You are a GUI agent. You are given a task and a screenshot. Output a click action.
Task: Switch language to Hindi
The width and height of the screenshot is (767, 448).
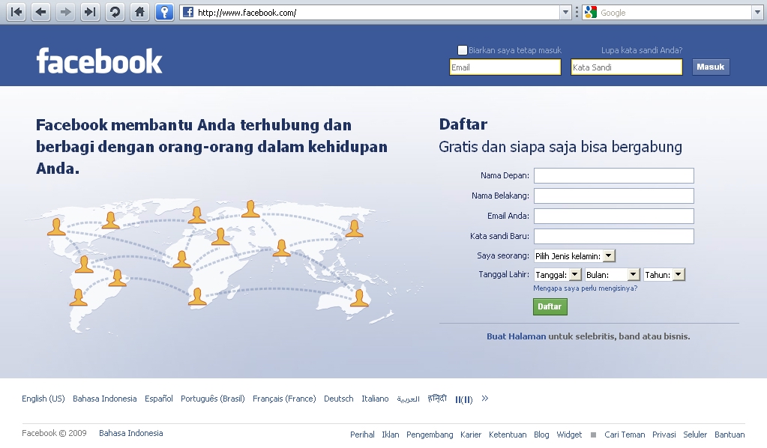(437, 399)
